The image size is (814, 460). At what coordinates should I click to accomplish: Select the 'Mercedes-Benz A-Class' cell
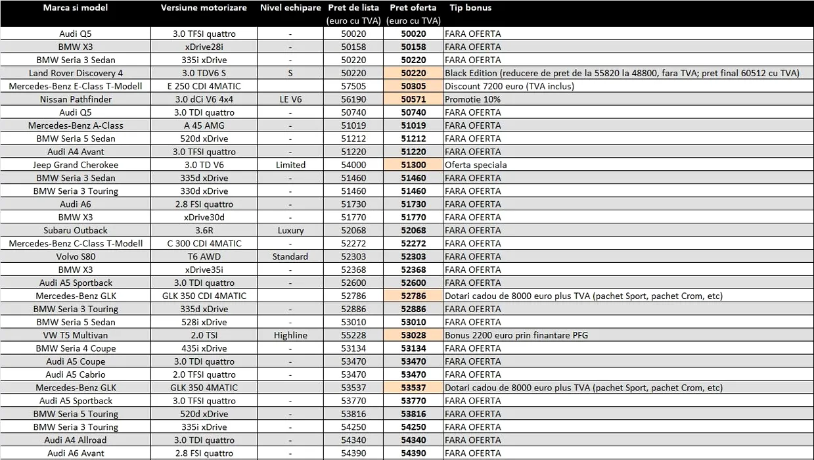pyautogui.click(x=76, y=126)
